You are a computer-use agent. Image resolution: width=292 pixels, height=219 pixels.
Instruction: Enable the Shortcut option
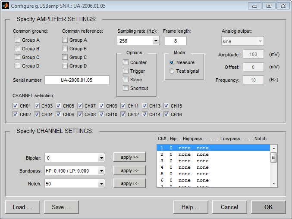pyautogui.click(x=126, y=88)
